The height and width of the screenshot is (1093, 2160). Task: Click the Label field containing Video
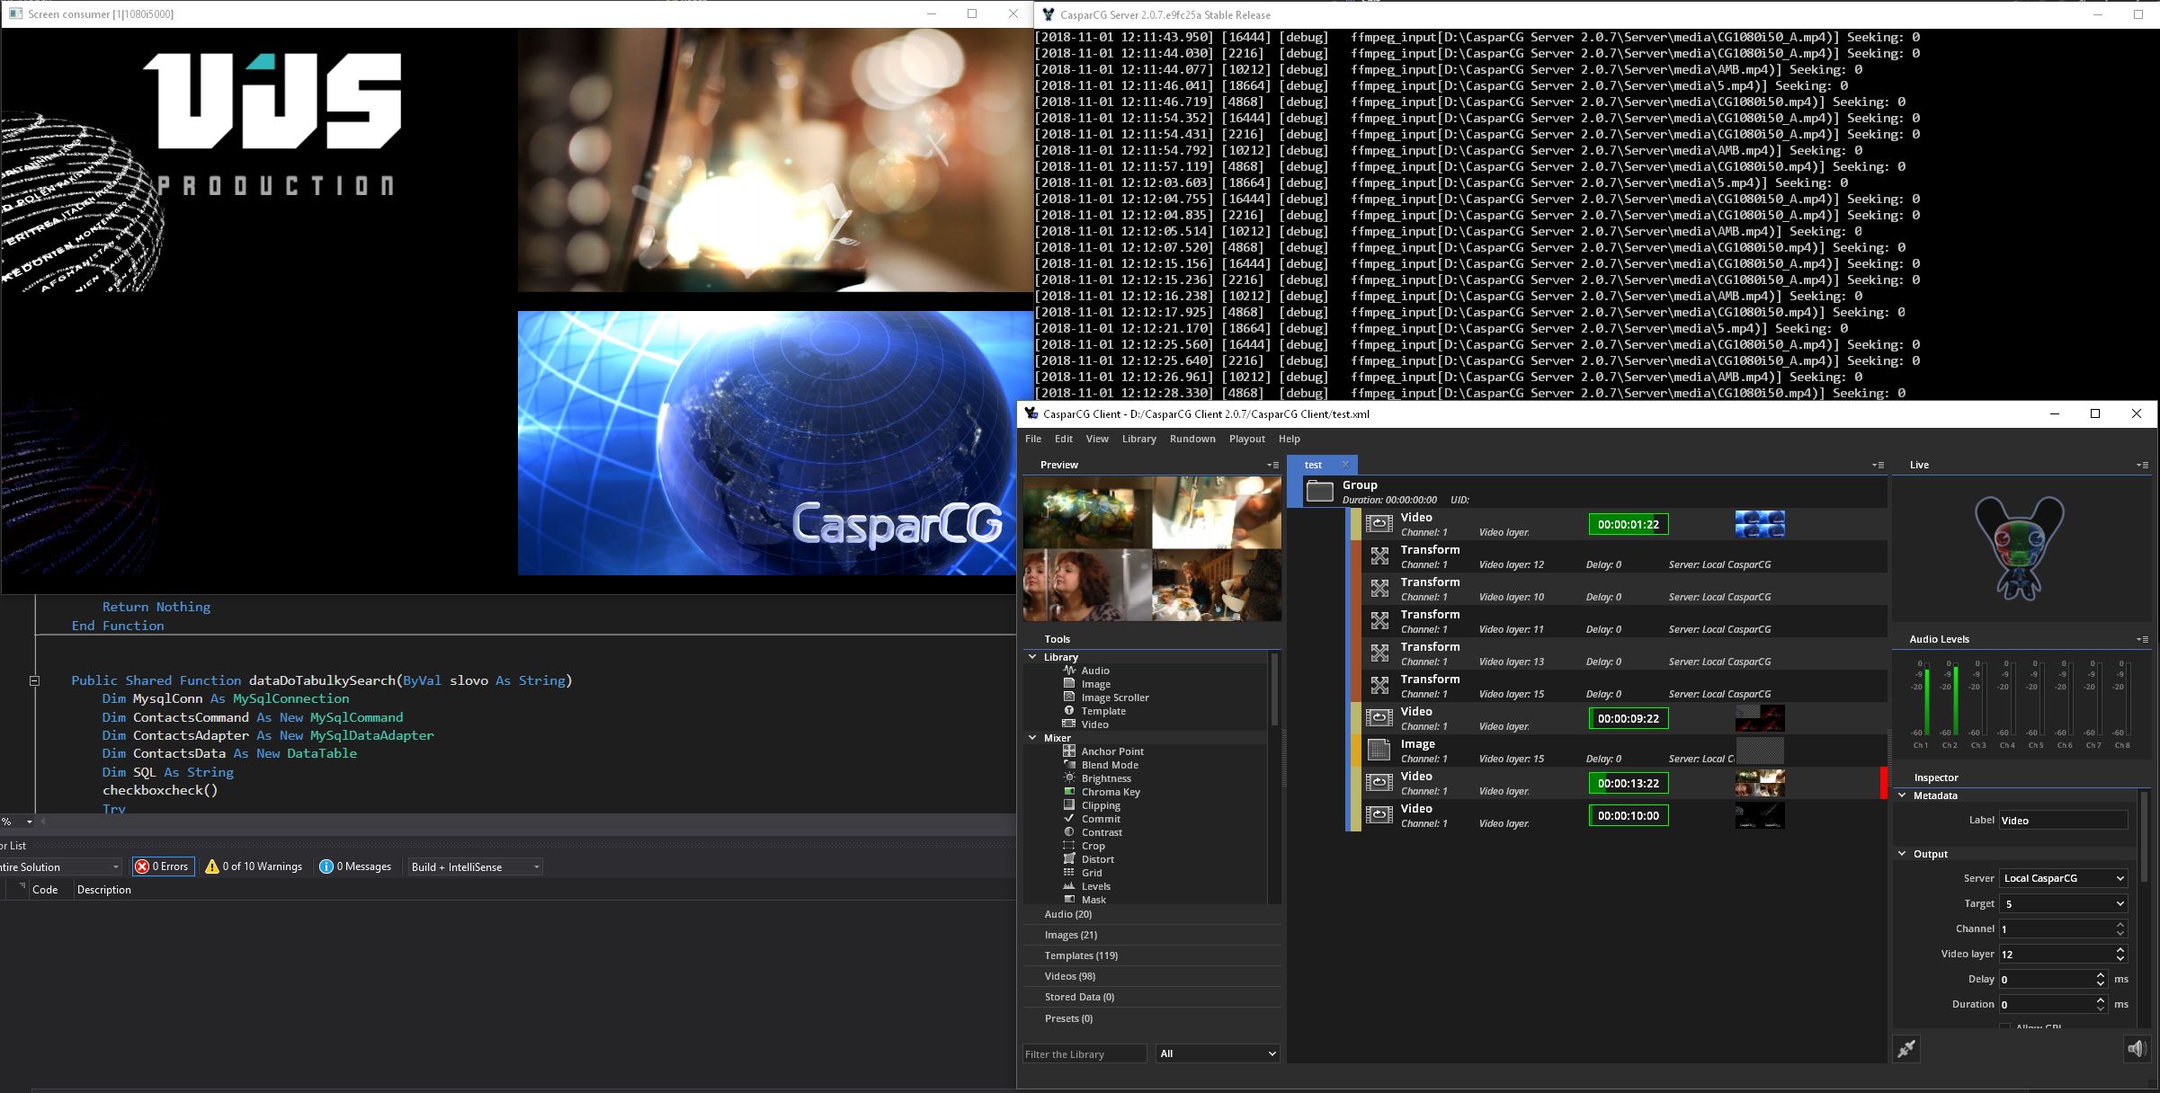tap(2064, 820)
